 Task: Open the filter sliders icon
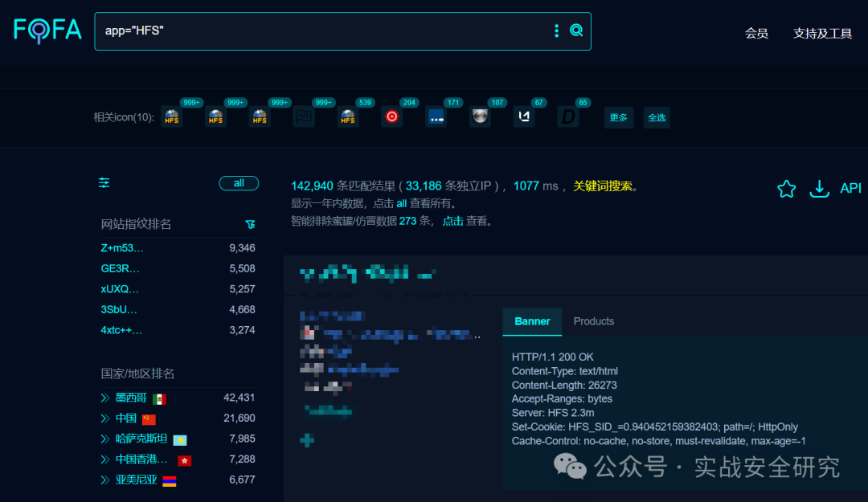[104, 182]
